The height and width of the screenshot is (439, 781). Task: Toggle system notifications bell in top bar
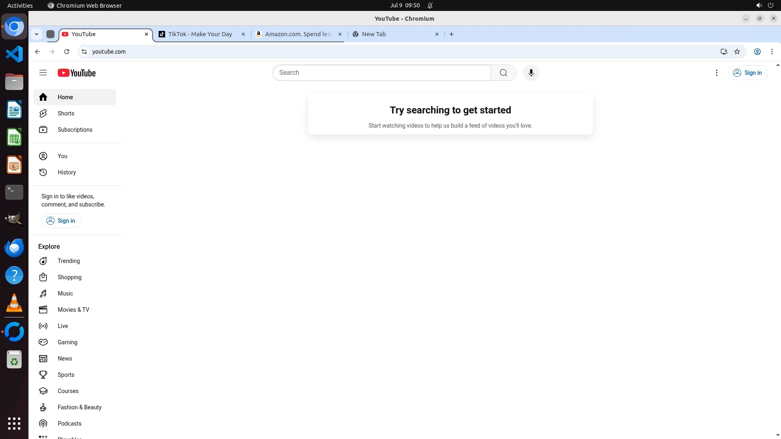pos(430,5)
